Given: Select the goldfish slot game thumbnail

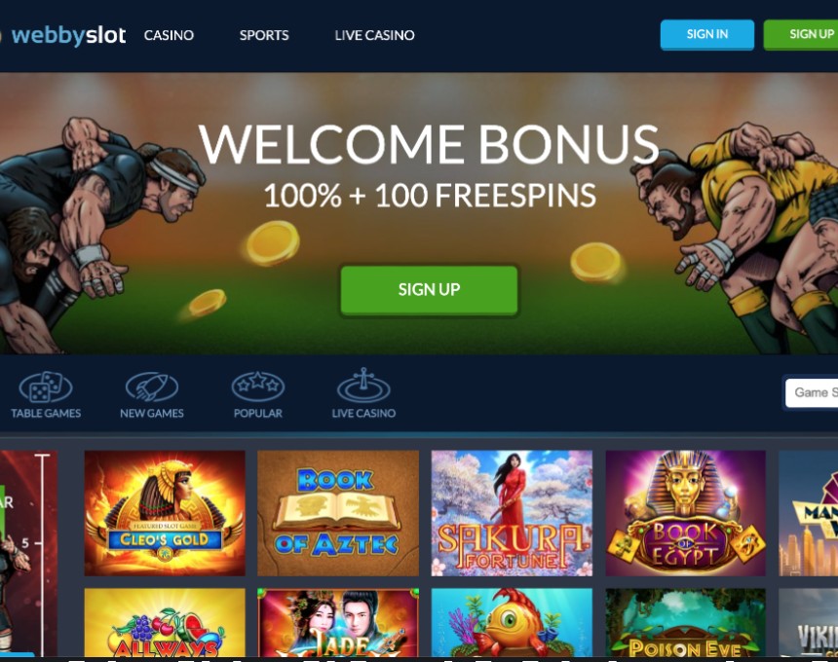Looking at the screenshot, I should pyautogui.click(x=512, y=622).
